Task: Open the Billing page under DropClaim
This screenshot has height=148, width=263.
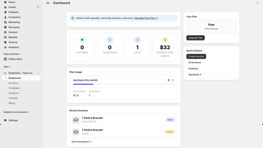Action: (x=12, y=103)
